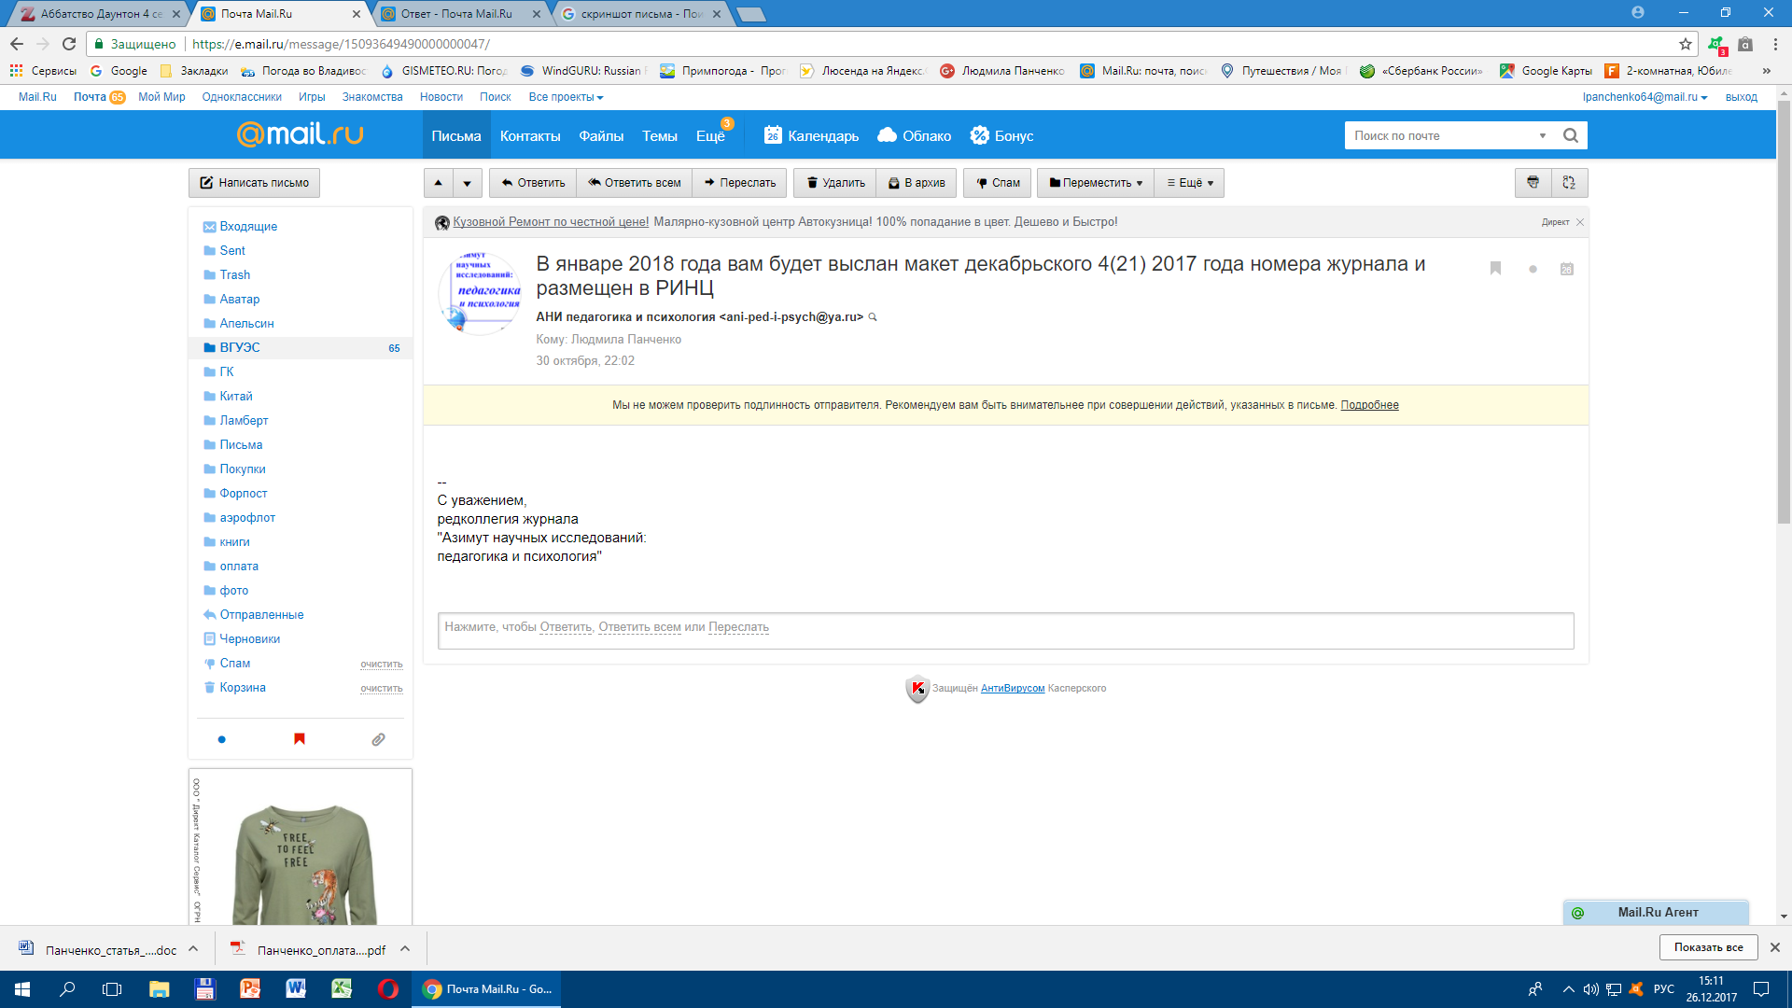Toggle the bookmark flag on this message
Viewport: 1792px width, 1008px height.
(x=1495, y=269)
